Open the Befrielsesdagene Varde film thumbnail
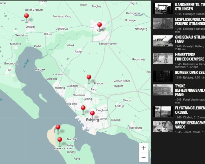Screen dimensions: 205x164 tap(163, 127)
